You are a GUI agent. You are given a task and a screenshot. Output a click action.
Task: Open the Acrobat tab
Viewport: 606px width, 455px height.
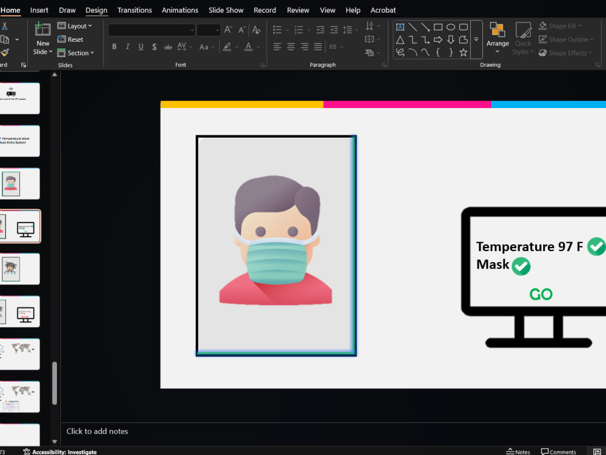383,10
